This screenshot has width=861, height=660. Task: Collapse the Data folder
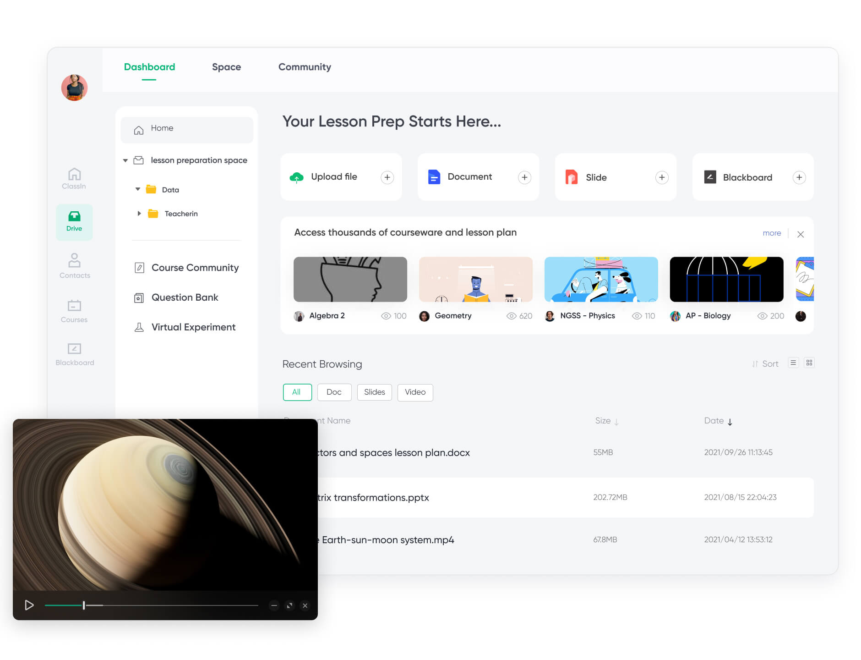point(138,189)
